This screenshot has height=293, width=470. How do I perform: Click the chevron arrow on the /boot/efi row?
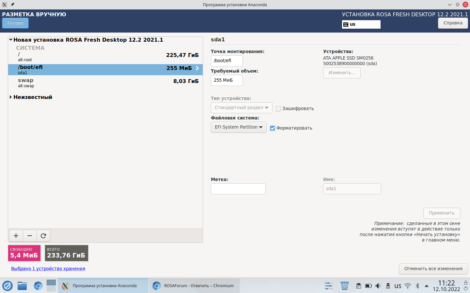(197, 68)
